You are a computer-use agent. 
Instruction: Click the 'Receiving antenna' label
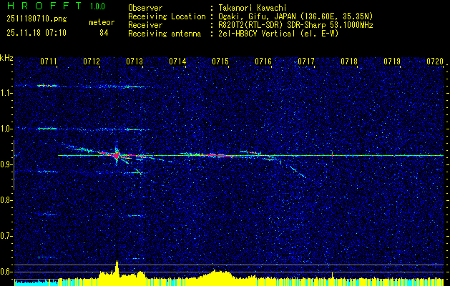pyautogui.click(x=165, y=34)
